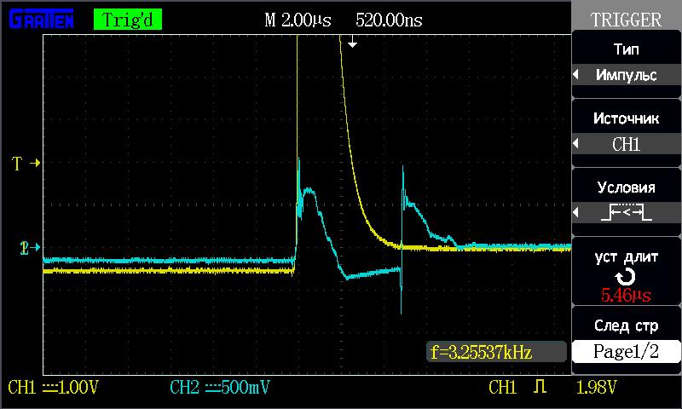The image size is (682, 409).
Task: Open the Источник dropdown showing CH1
Action: click(626, 144)
